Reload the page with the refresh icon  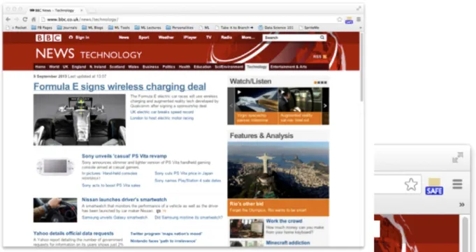(x=25, y=20)
